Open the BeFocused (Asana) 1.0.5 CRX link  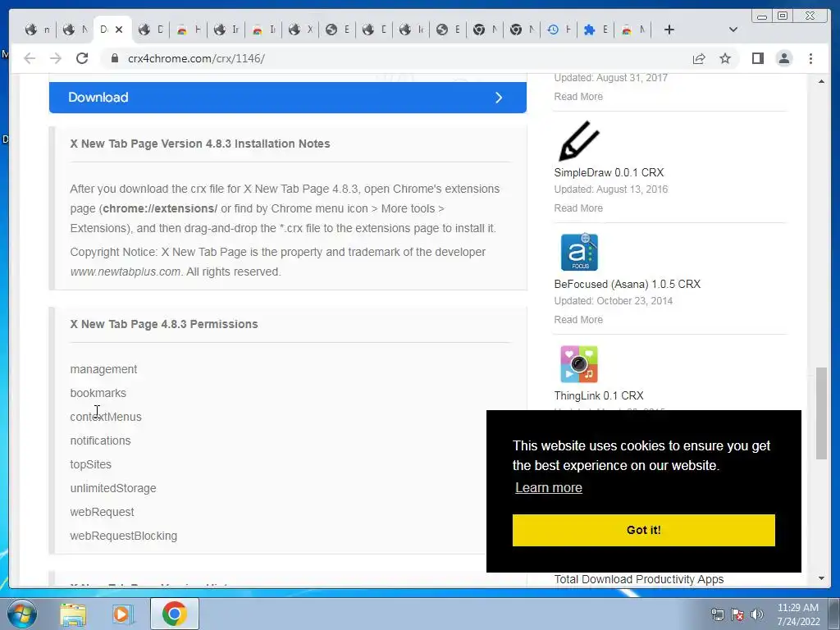tap(627, 284)
